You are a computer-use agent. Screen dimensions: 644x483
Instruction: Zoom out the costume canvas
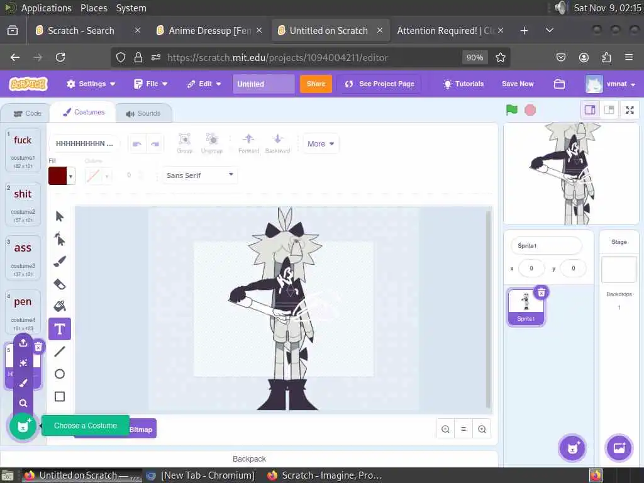445,429
